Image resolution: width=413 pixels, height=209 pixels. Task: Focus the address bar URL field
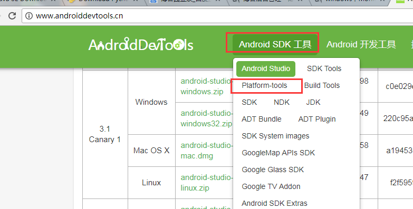pos(217,16)
